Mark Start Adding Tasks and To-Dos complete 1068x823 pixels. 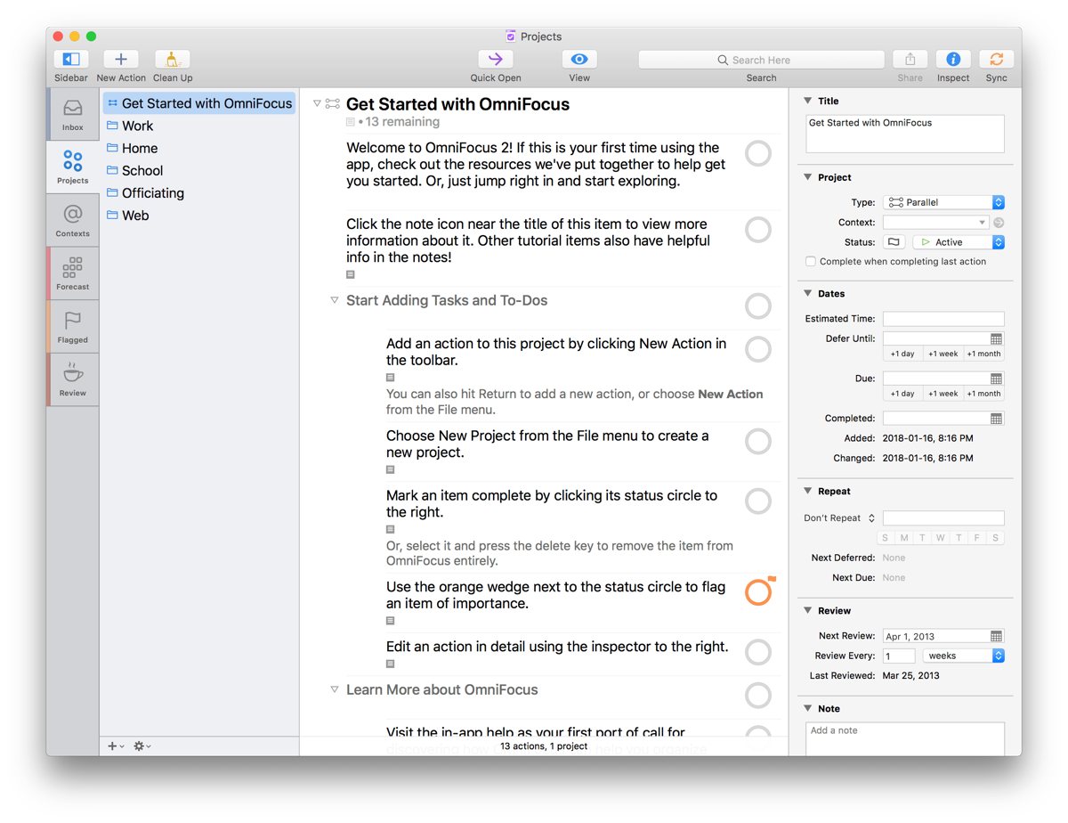click(758, 306)
